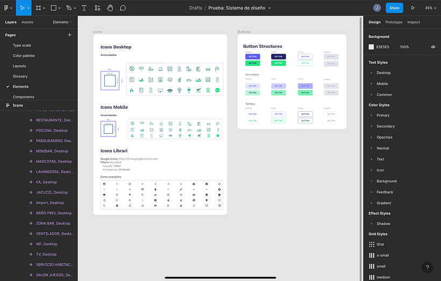Image resolution: width=441 pixels, height=281 pixels.
Task: Select the Grid style icon
Action: [x=372, y=244]
